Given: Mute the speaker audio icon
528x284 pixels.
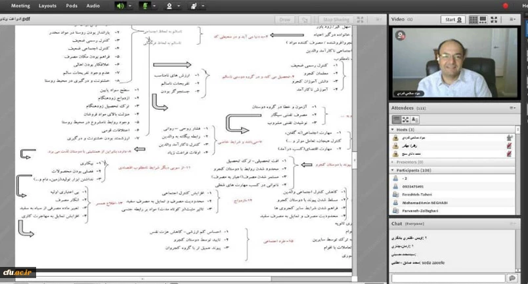Looking at the screenshot, I should pyautogui.click(x=120, y=5).
